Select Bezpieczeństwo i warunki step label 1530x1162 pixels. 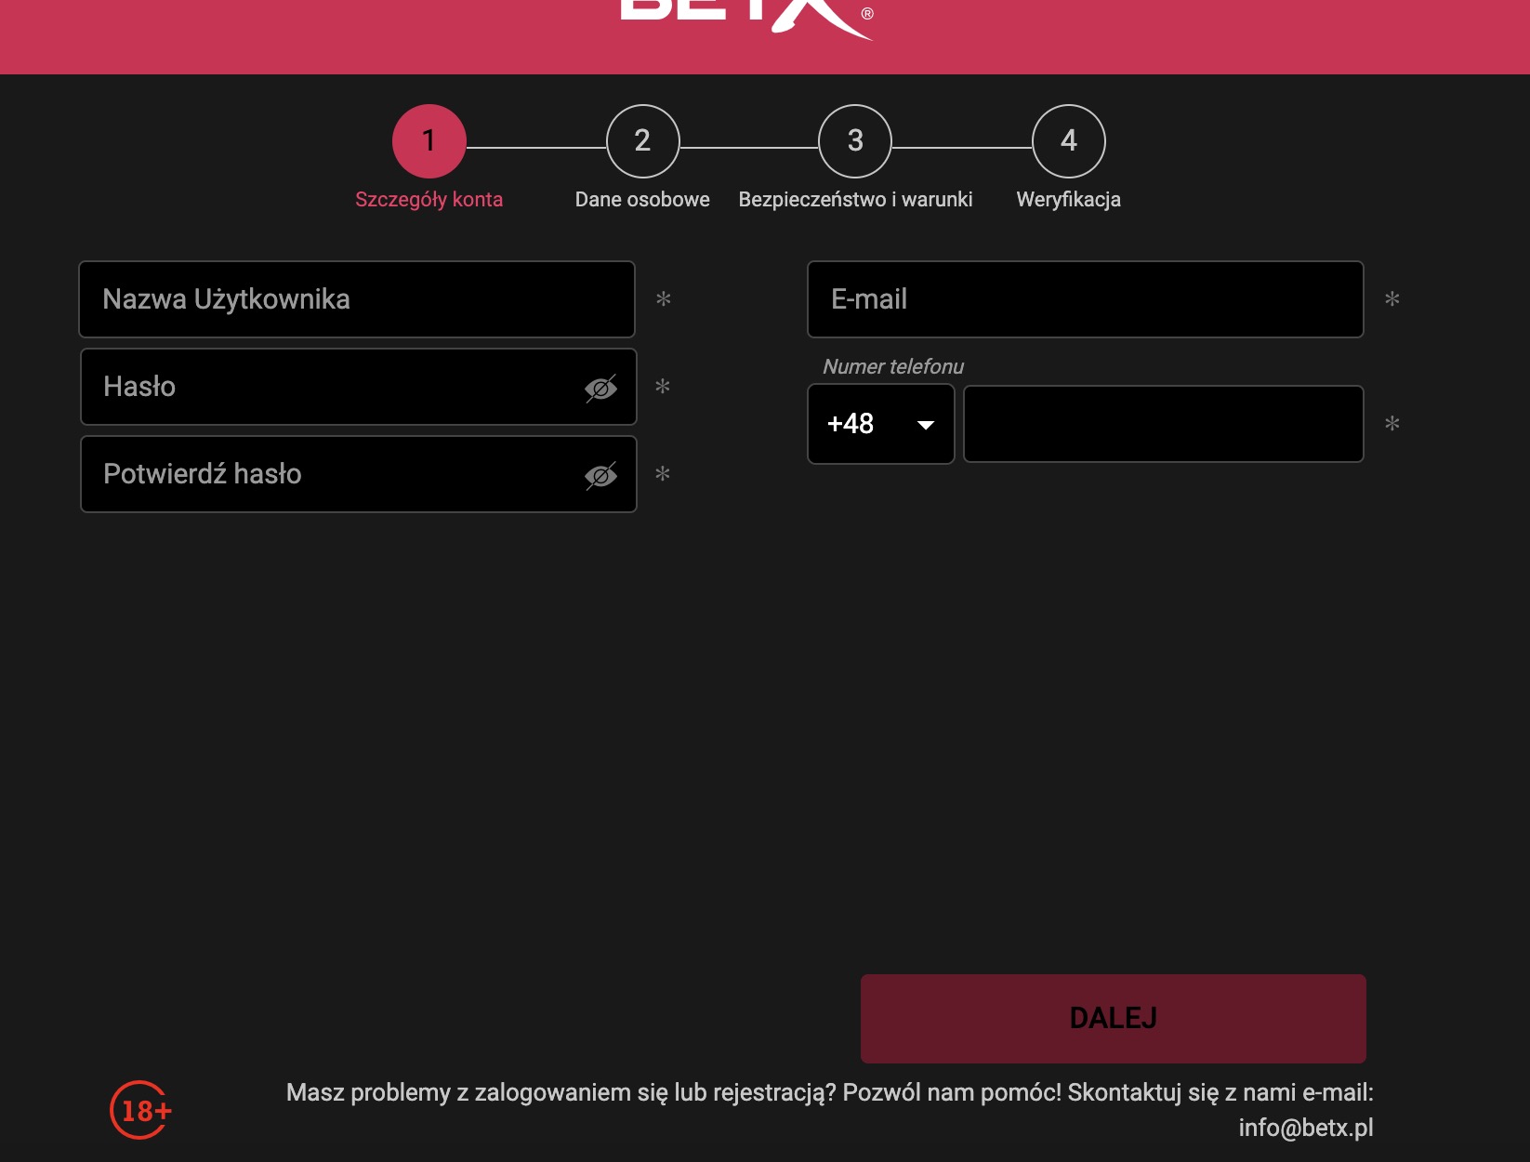coord(855,200)
